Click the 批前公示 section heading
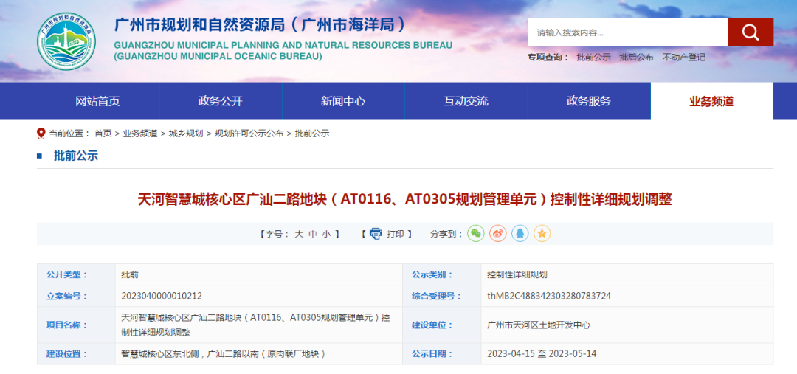The width and height of the screenshot is (797, 374). tap(76, 156)
